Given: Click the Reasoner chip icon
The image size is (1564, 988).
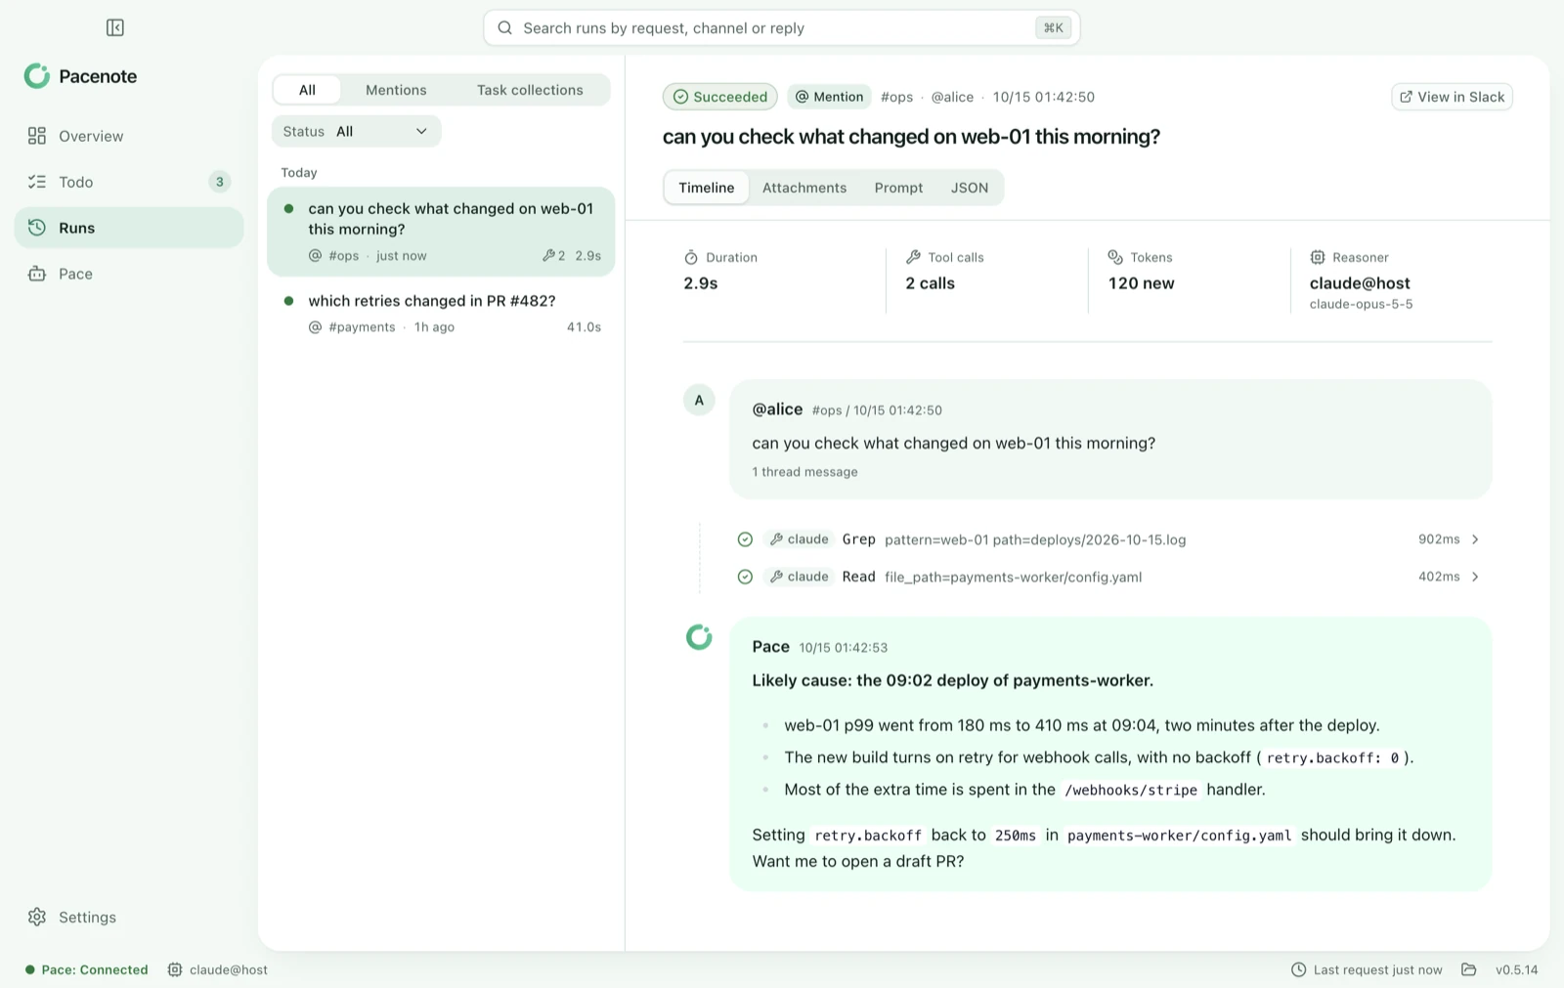Looking at the screenshot, I should pos(1318,257).
